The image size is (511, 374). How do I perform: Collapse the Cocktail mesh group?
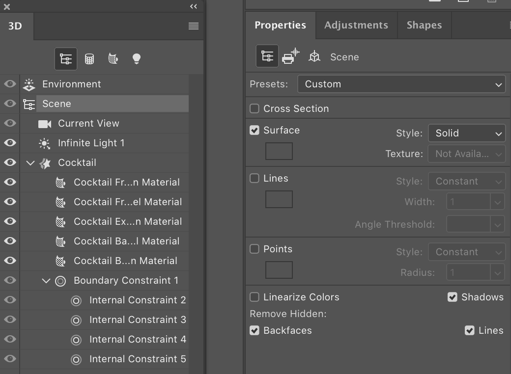30,162
